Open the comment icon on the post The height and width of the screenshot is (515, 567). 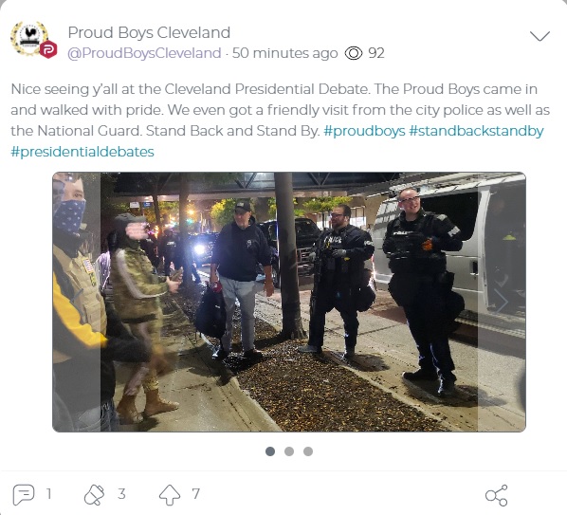click(24, 494)
